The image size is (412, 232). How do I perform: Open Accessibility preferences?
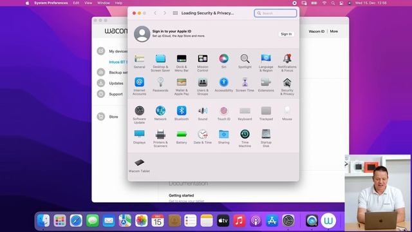(224, 84)
